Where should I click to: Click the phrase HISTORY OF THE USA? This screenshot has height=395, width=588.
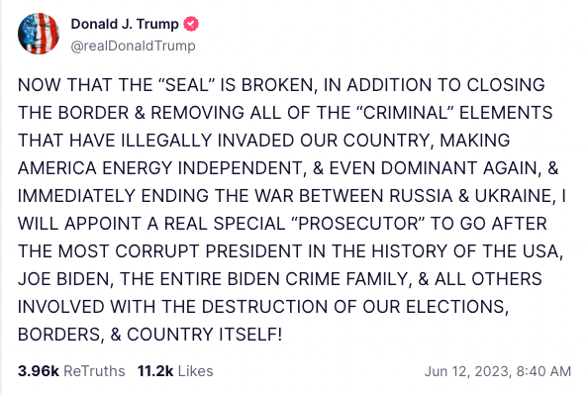pos(467,251)
